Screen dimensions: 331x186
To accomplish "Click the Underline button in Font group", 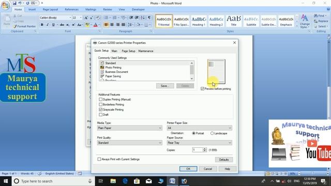I will [53, 25].
